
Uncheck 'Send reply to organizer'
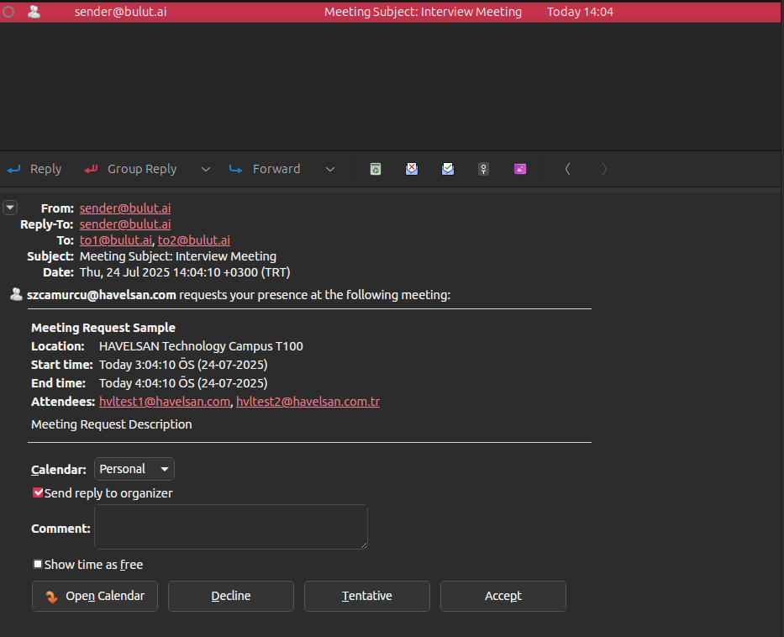(x=38, y=493)
